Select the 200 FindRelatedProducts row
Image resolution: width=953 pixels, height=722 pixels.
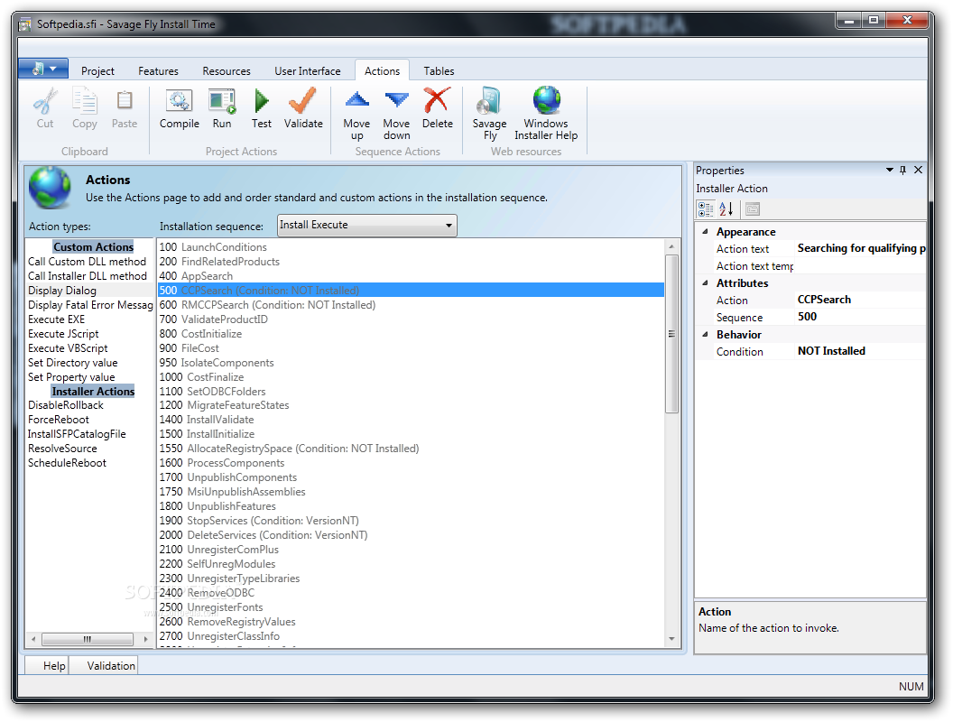[x=411, y=262]
